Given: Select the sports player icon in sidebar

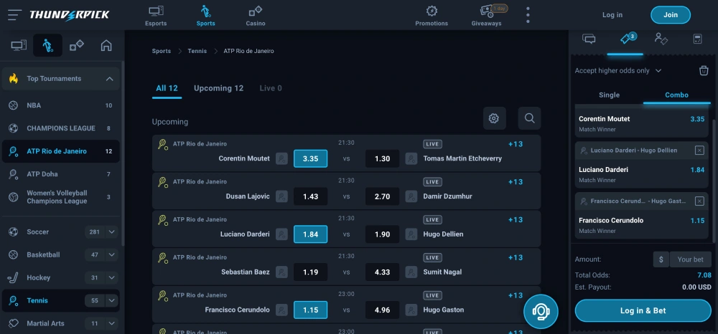Looking at the screenshot, I should click(47, 45).
